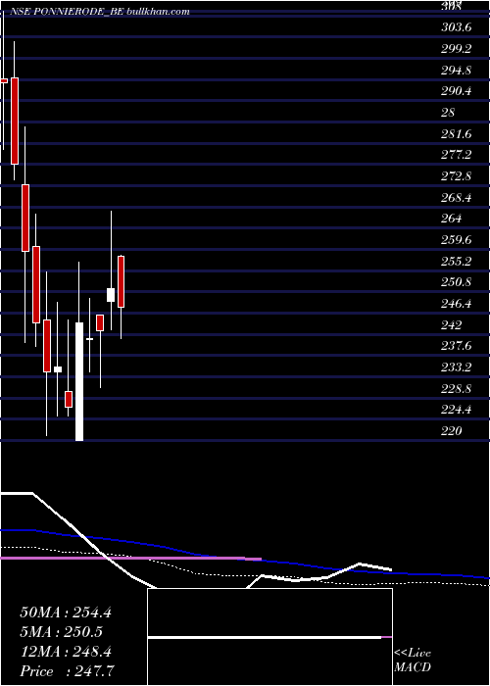Click the 50MA : 254.4 readout
This screenshot has width=490, height=686.
[66, 612]
